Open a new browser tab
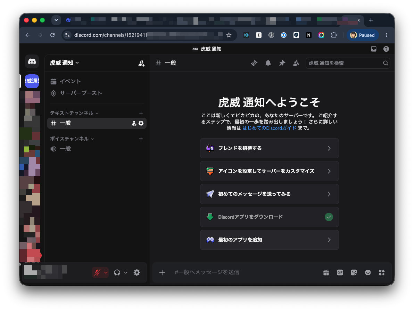 371,20
